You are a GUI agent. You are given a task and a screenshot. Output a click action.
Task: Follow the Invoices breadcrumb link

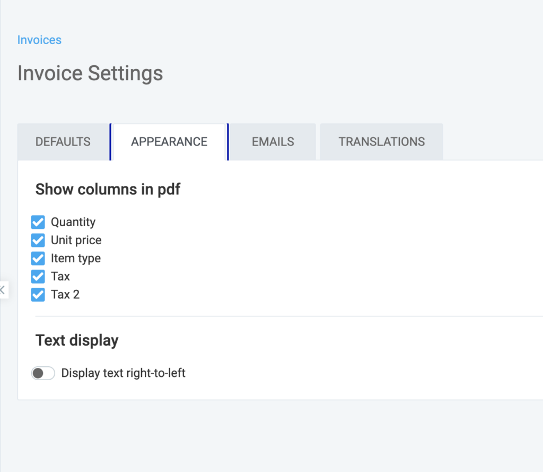pyautogui.click(x=39, y=40)
